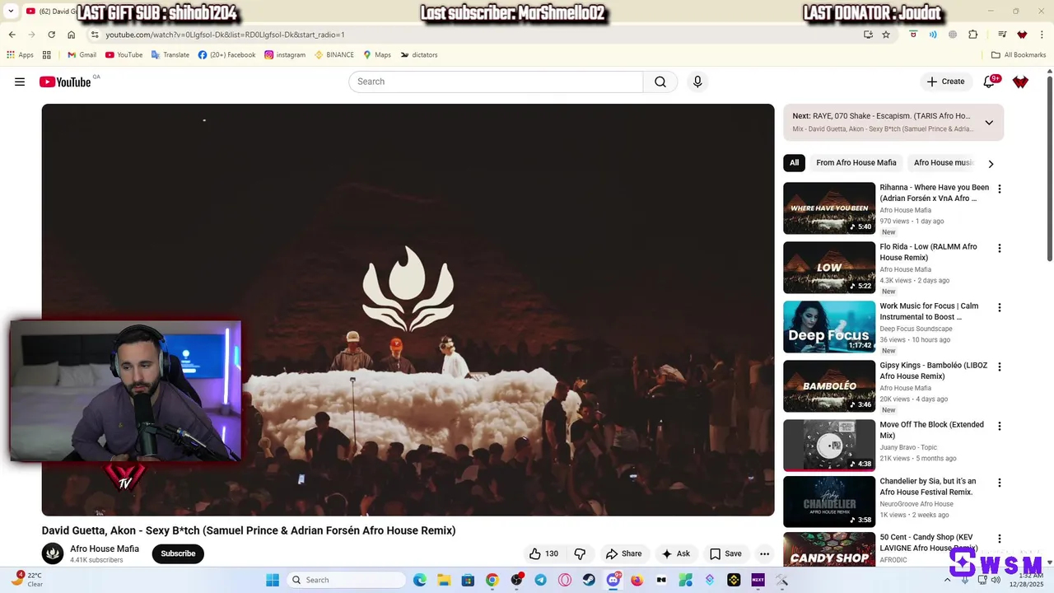Open the Afro House Mafia channel avatar
The image size is (1054, 593).
pyautogui.click(x=53, y=553)
